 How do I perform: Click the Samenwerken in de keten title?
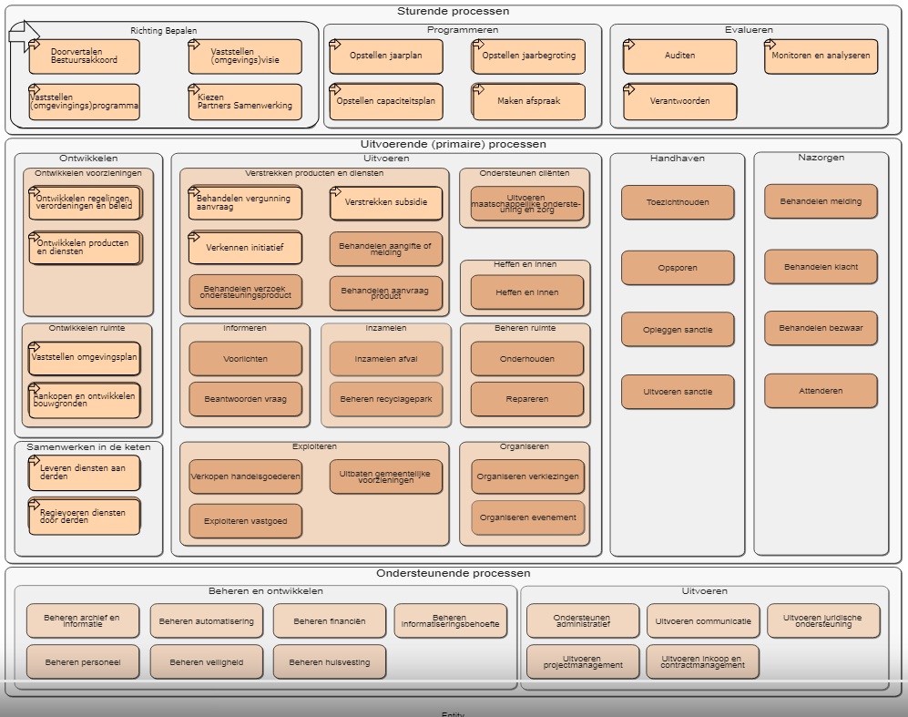tap(88, 447)
